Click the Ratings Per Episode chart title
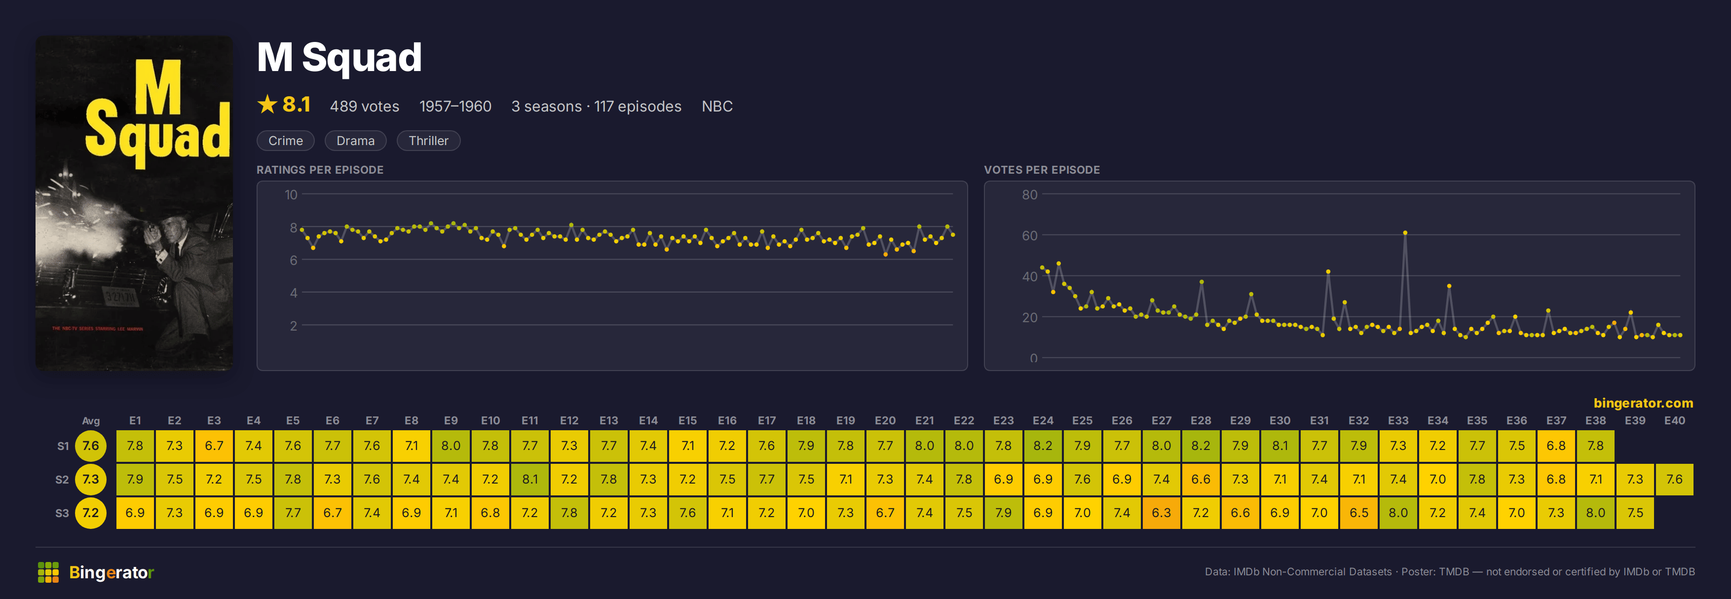The width and height of the screenshot is (1731, 599). click(x=320, y=170)
